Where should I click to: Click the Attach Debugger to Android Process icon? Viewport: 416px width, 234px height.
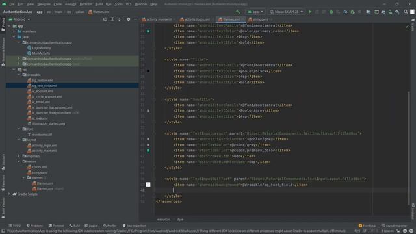[352, 12]
